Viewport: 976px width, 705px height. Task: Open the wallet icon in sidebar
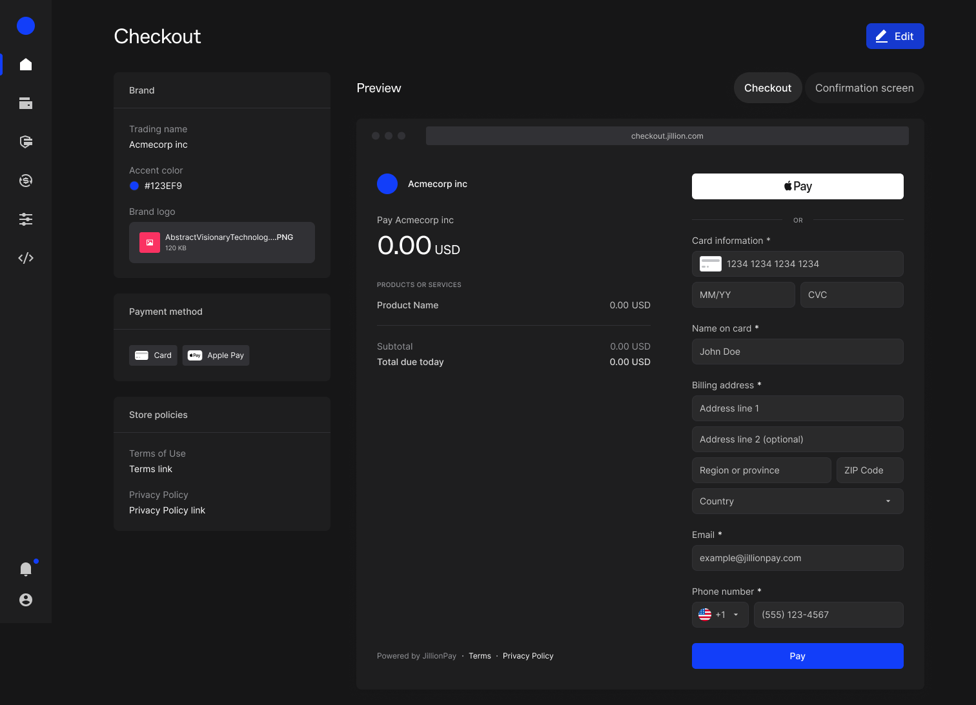coord(26,103)
